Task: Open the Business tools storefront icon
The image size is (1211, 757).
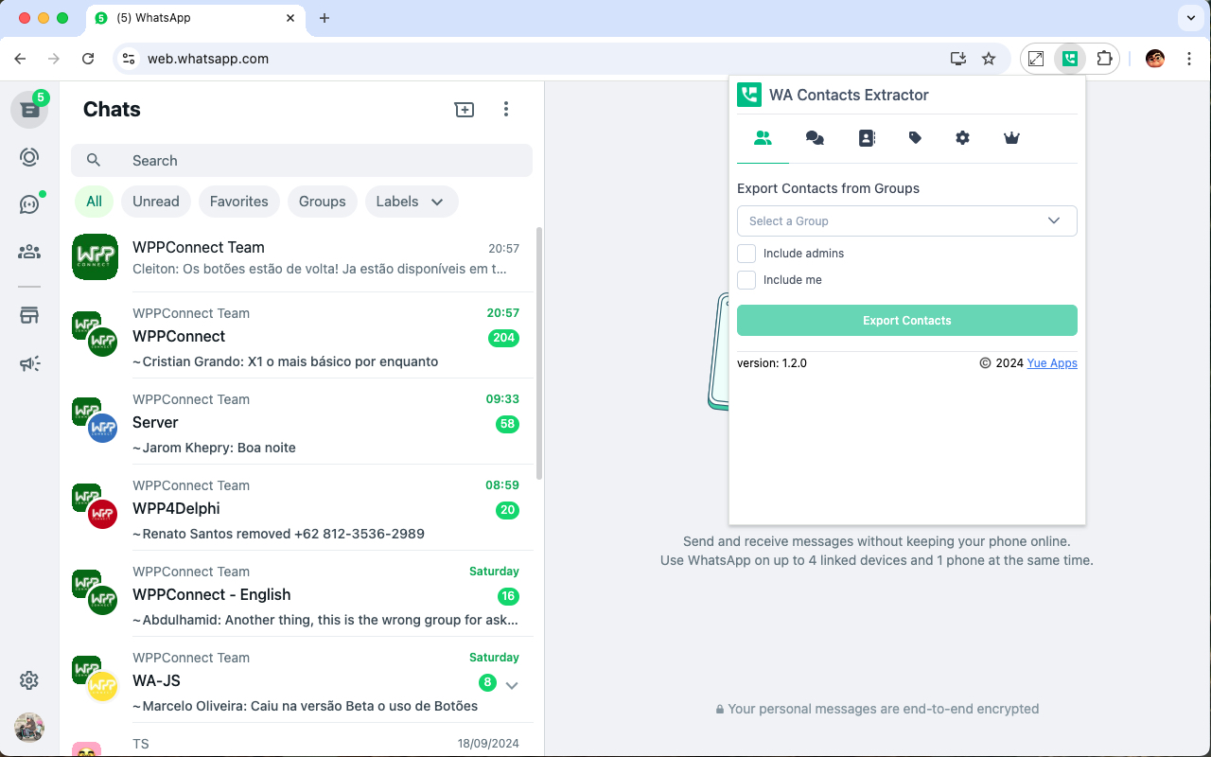Action: click(x=29, y=316)
